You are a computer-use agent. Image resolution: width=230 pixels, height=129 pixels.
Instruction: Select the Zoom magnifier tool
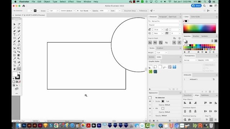coord(19,69)
